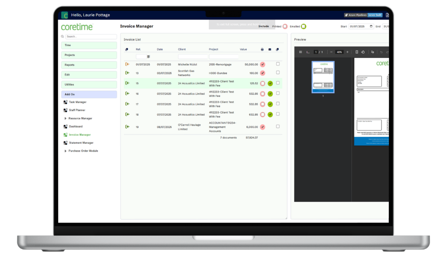
Task: Click the Start date field
Action: (x=361, y=26)
